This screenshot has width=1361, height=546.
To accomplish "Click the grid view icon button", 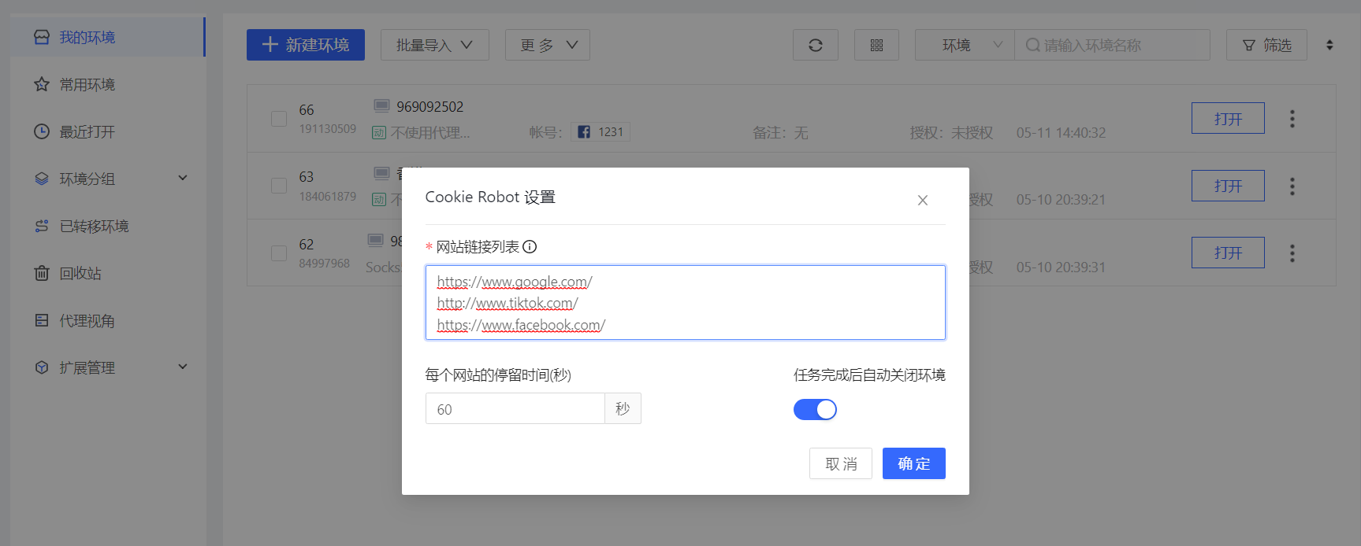I will 877,45.
